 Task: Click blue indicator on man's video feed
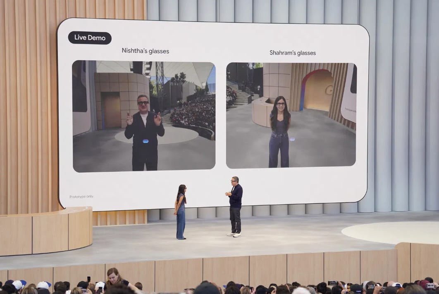(146, 141)
